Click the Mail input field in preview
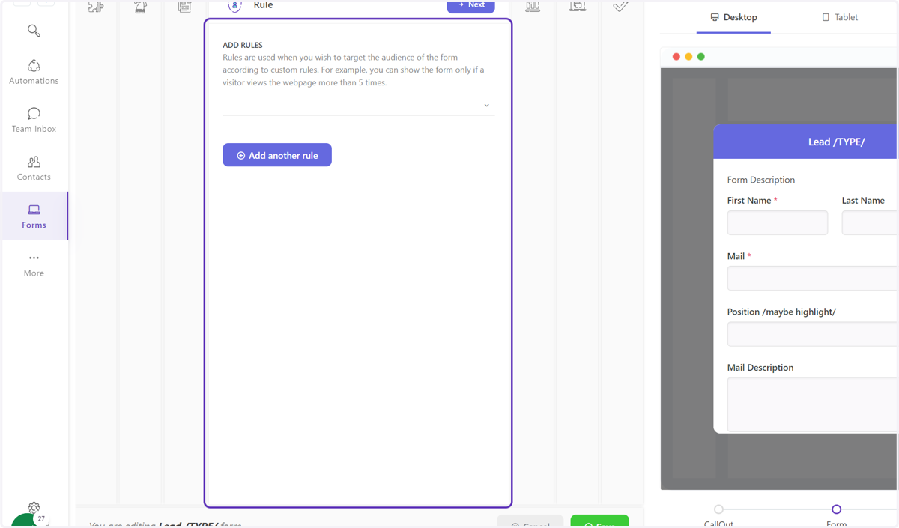The image size is (899, 528). (812, 279)
